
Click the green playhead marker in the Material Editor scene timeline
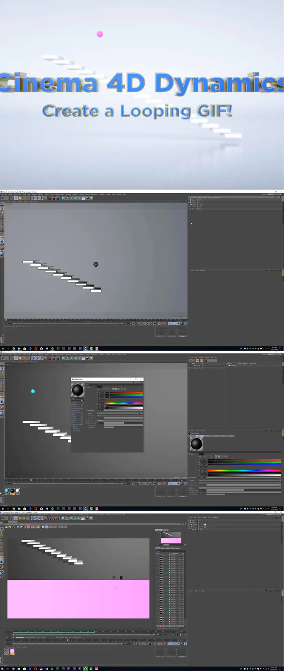31,480
